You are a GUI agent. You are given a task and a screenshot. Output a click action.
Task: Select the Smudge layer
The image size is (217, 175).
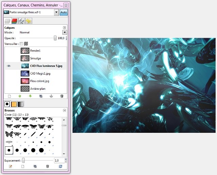pyautogui.click(x=35, y=58)
